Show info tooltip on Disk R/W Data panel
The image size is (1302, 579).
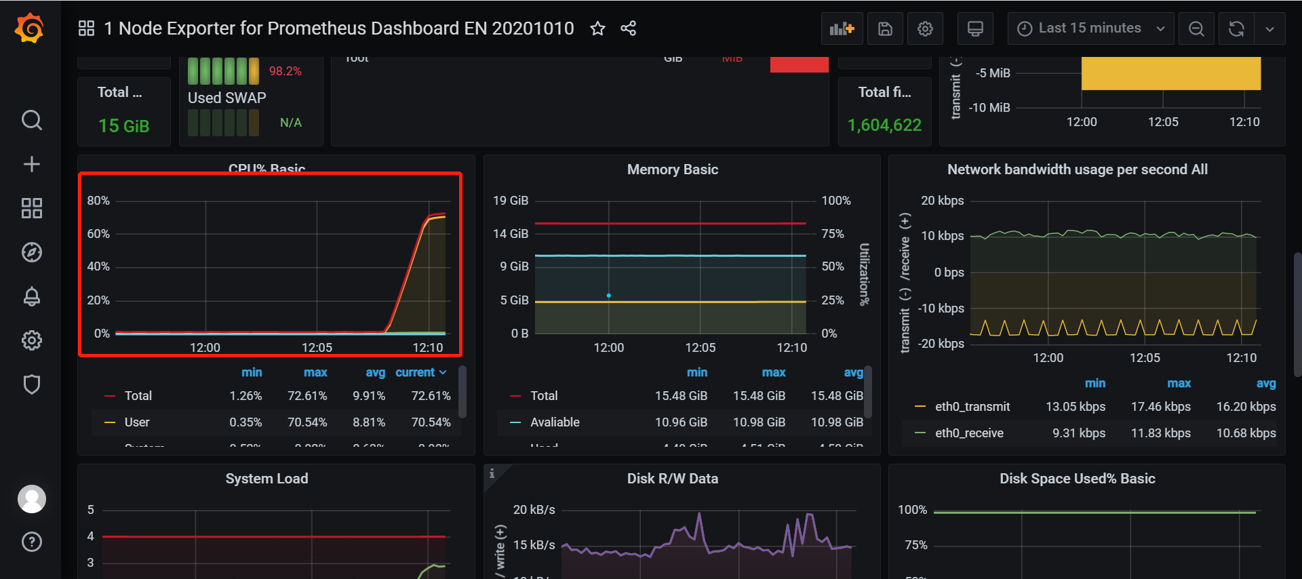492,473
